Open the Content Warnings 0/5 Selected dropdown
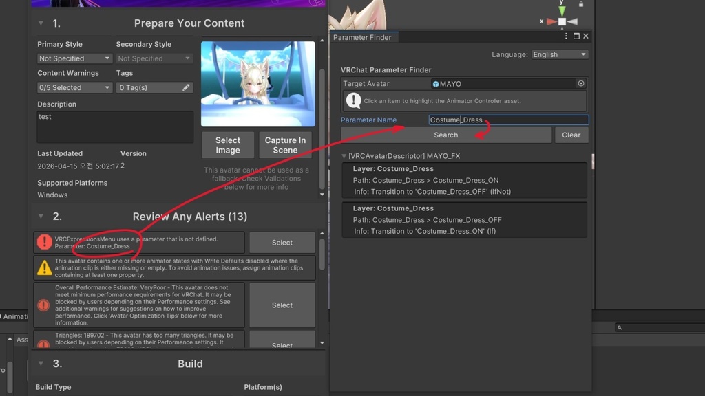705x396 pixels. coord(74,87)
